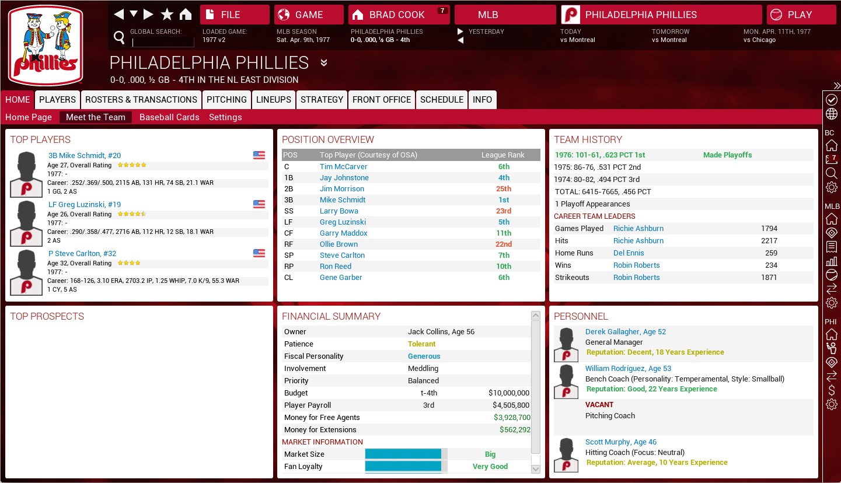Open the LINEUPS tab
841x483 pixels.
click(x=274, y=100)
